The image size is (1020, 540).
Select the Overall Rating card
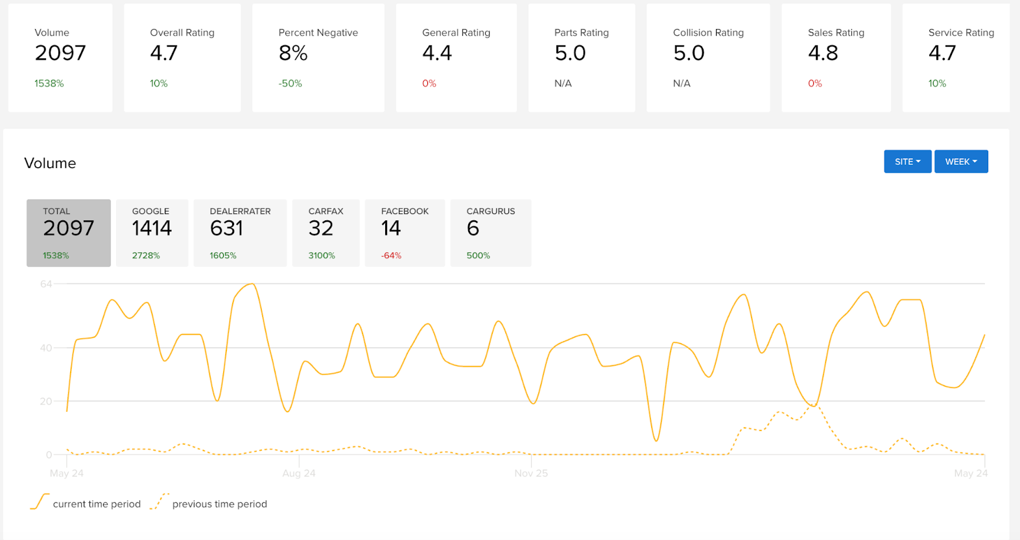pos(182,58)
